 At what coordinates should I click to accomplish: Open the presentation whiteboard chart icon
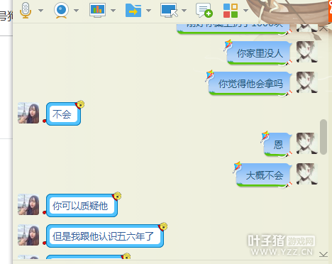97,10
